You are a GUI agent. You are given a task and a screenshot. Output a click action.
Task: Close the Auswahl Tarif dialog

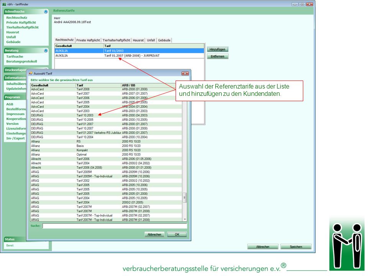185,74
